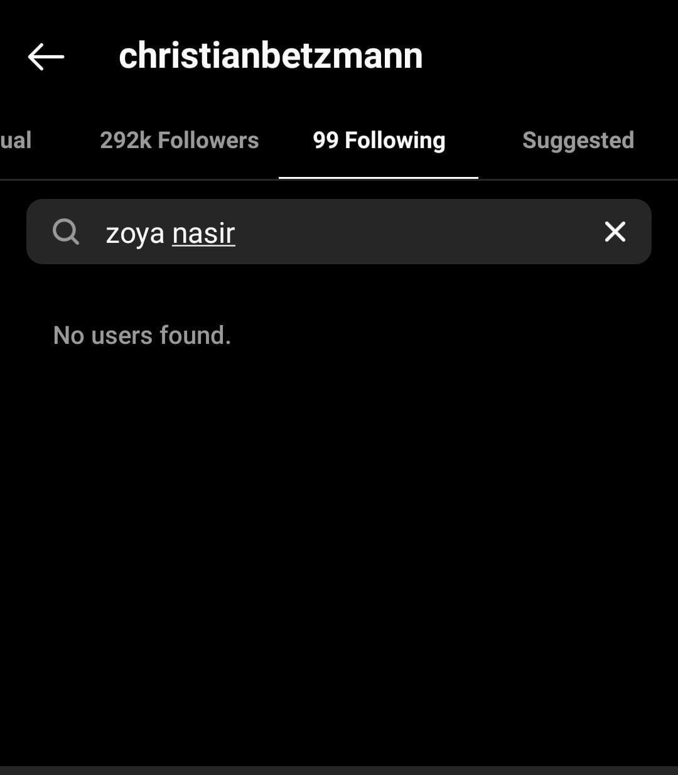Screen dimensions: 678x775
Task: Tap the No users found message
Action: (x=142, y=335)
